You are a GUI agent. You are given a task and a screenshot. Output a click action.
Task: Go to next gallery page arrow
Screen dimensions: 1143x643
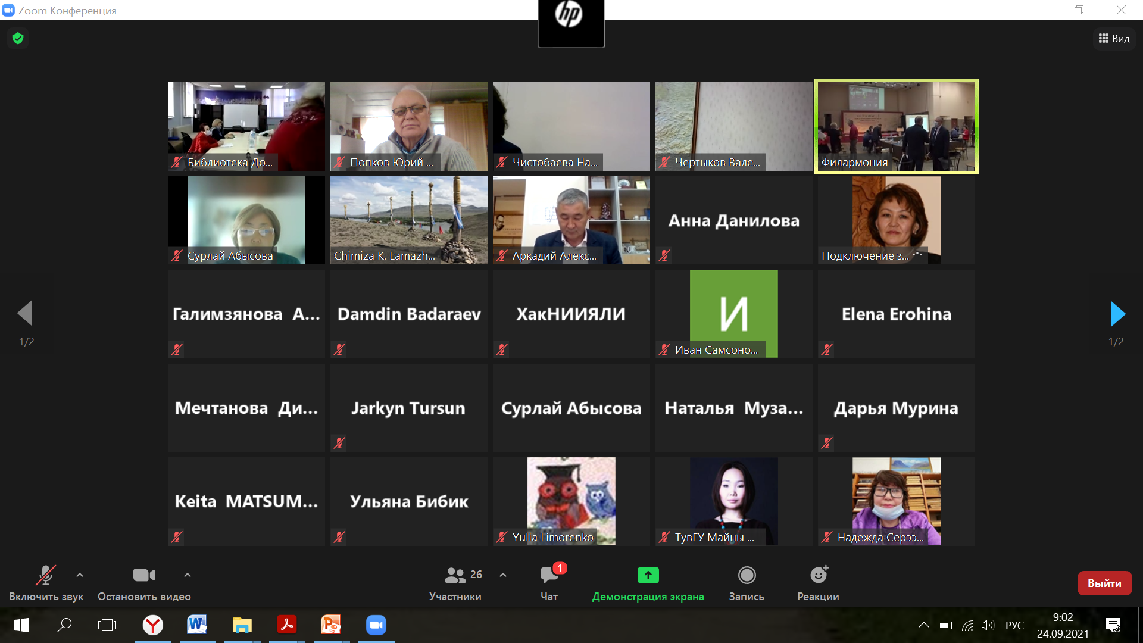coord(1117,314)
